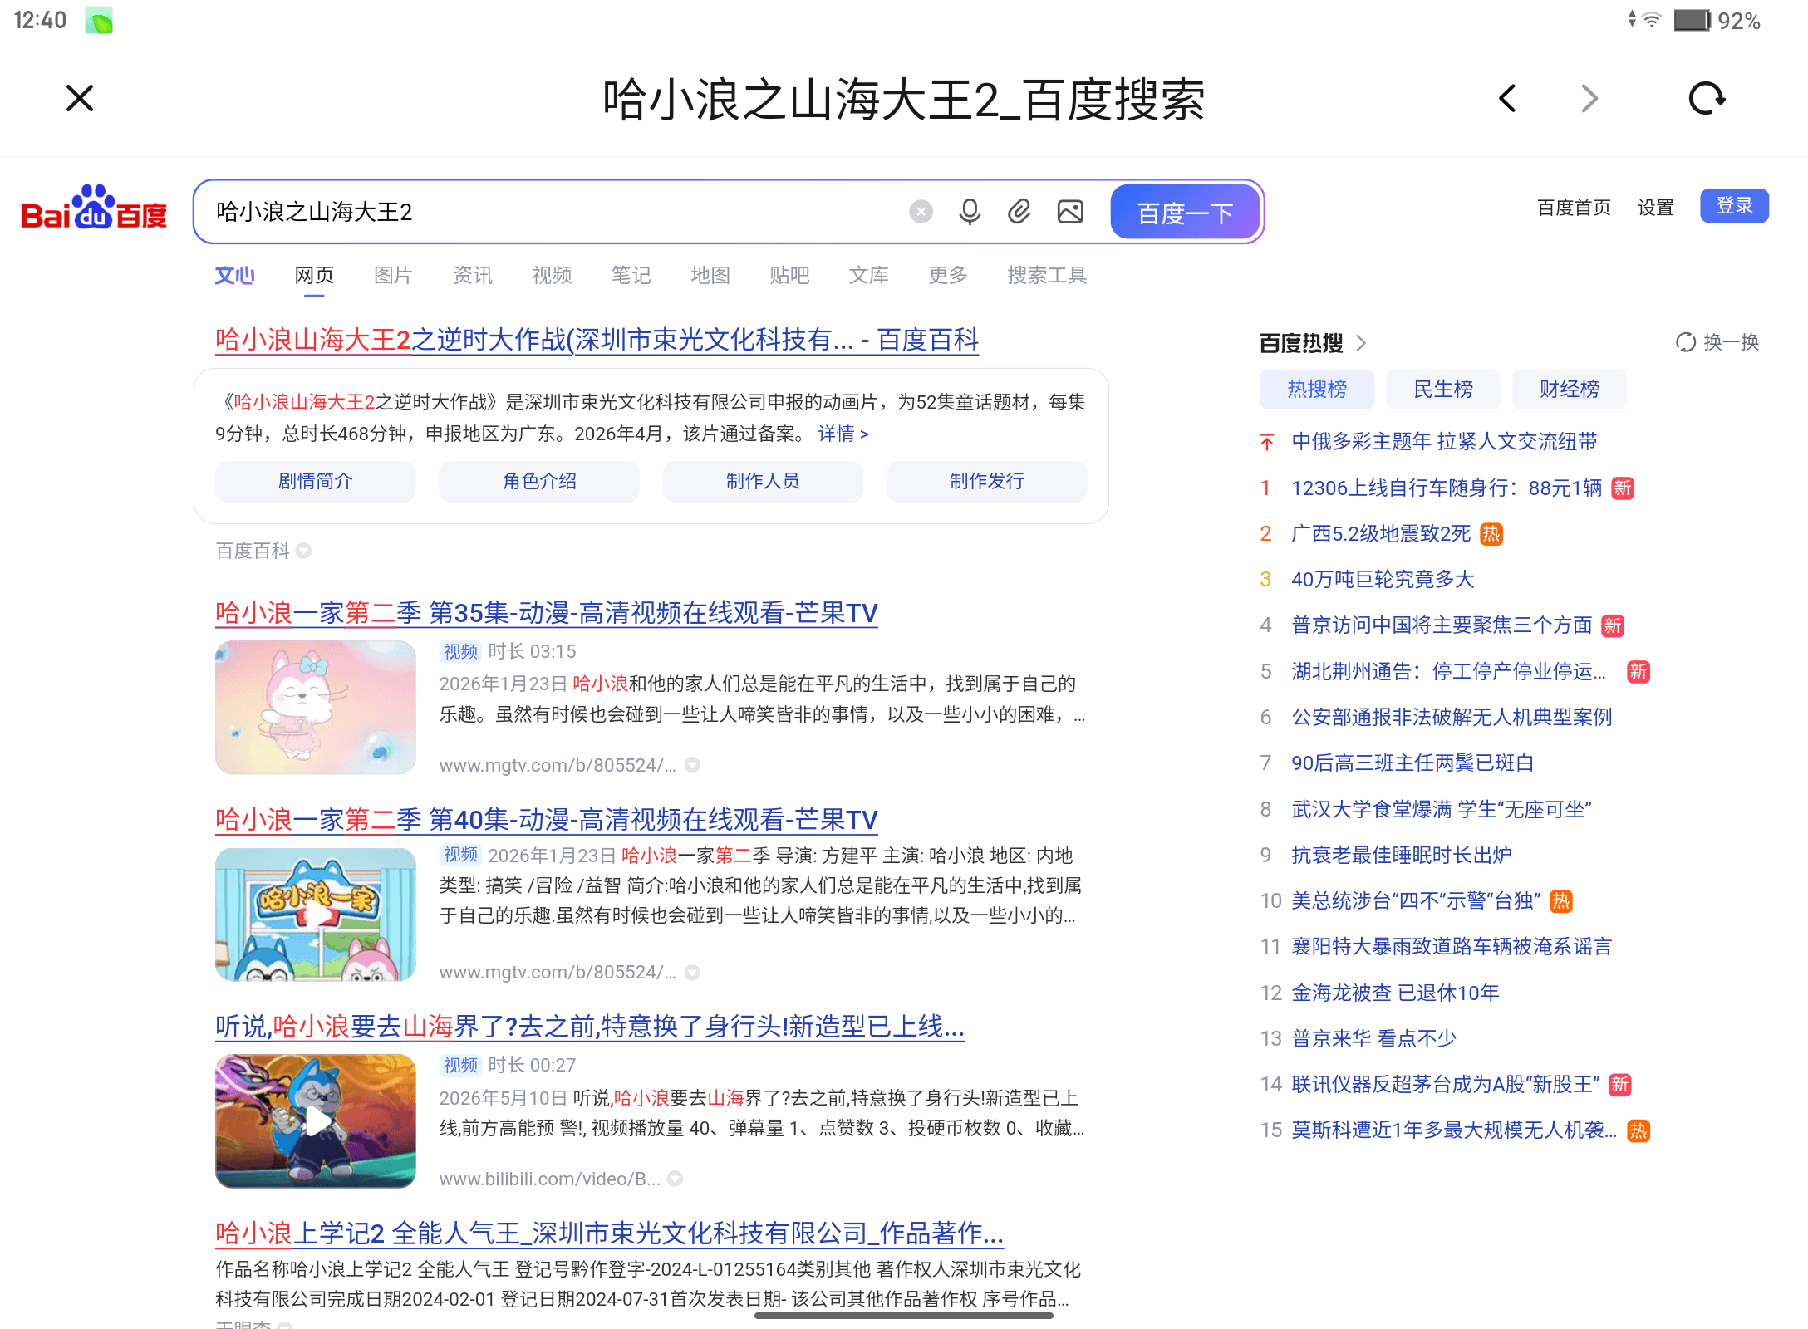Click the battery indicator in status bar
The height and width of the screenshot is (1329, 1808).
(x=1692, y=20)
